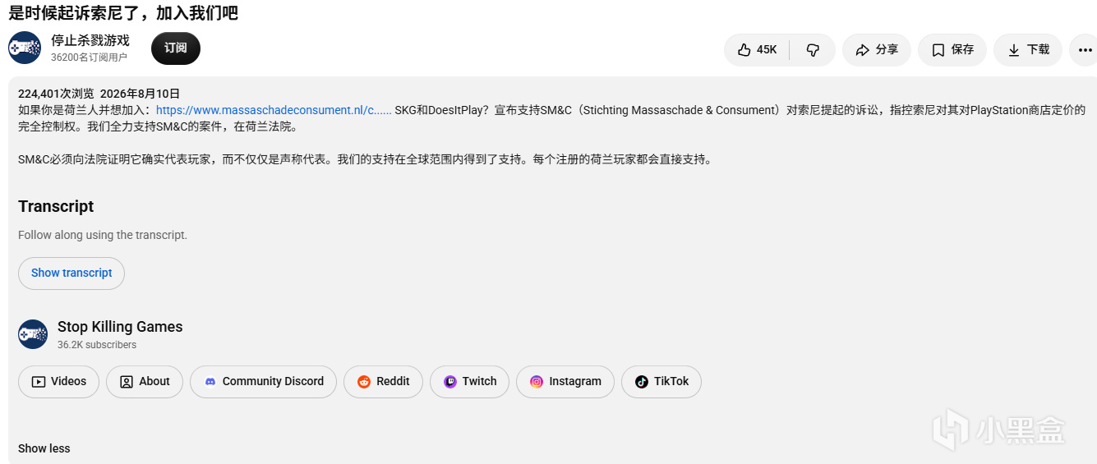The width and height of the screenshot is (1097, 464).
Task: Share the video using 分享
Action: click(877, 50)
